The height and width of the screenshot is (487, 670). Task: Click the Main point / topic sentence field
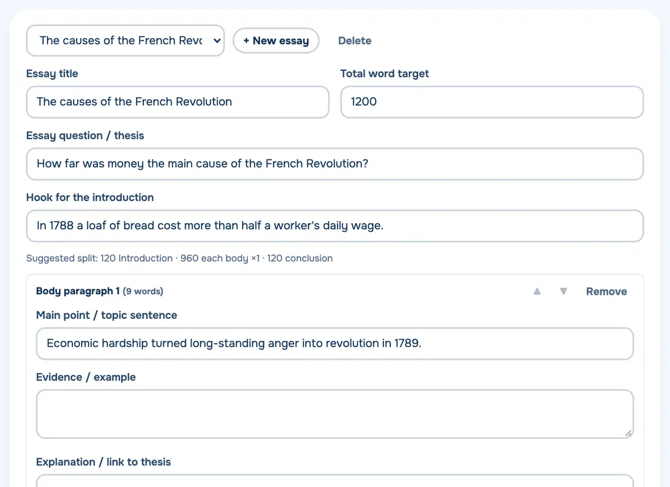click(x=335, y=344)
